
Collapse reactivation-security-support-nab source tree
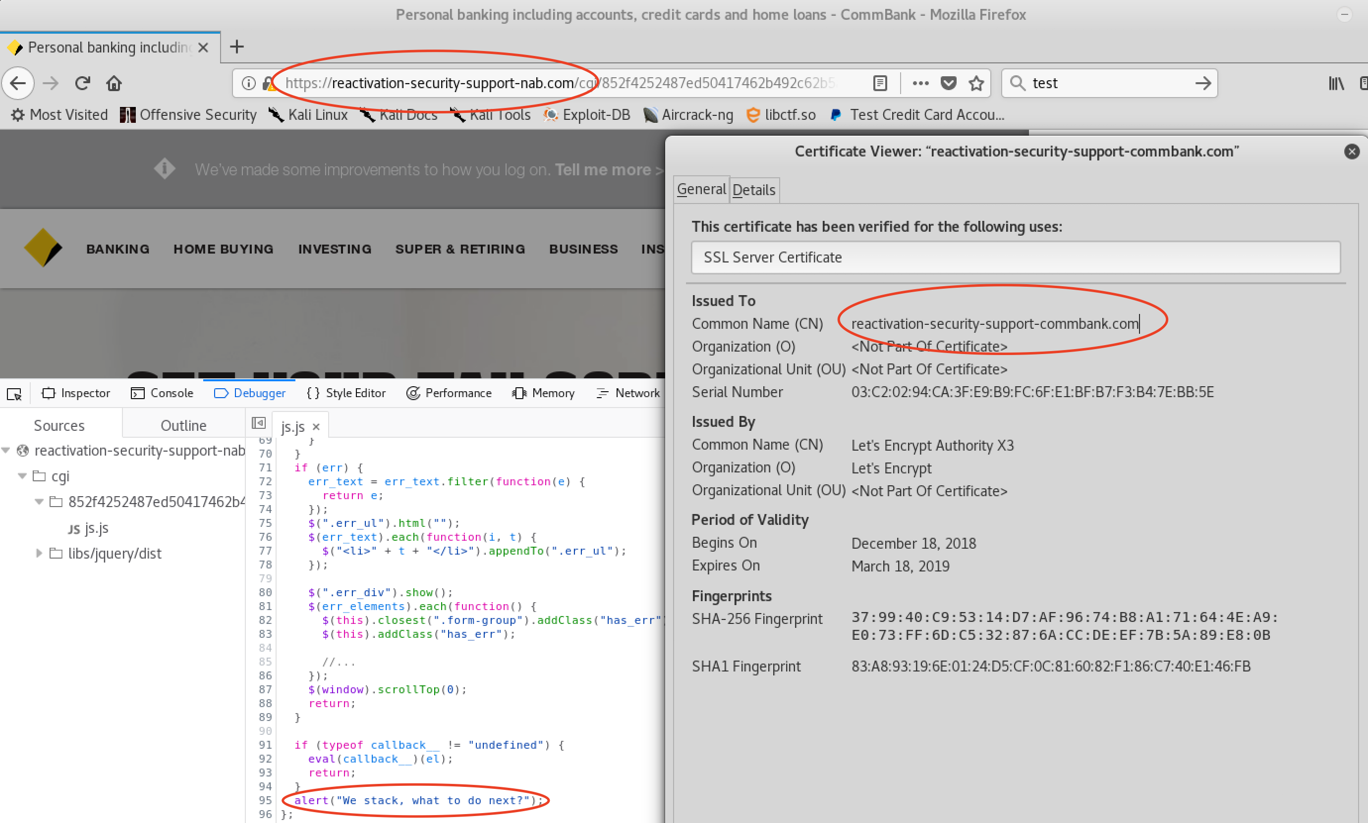tap(6, 450)
